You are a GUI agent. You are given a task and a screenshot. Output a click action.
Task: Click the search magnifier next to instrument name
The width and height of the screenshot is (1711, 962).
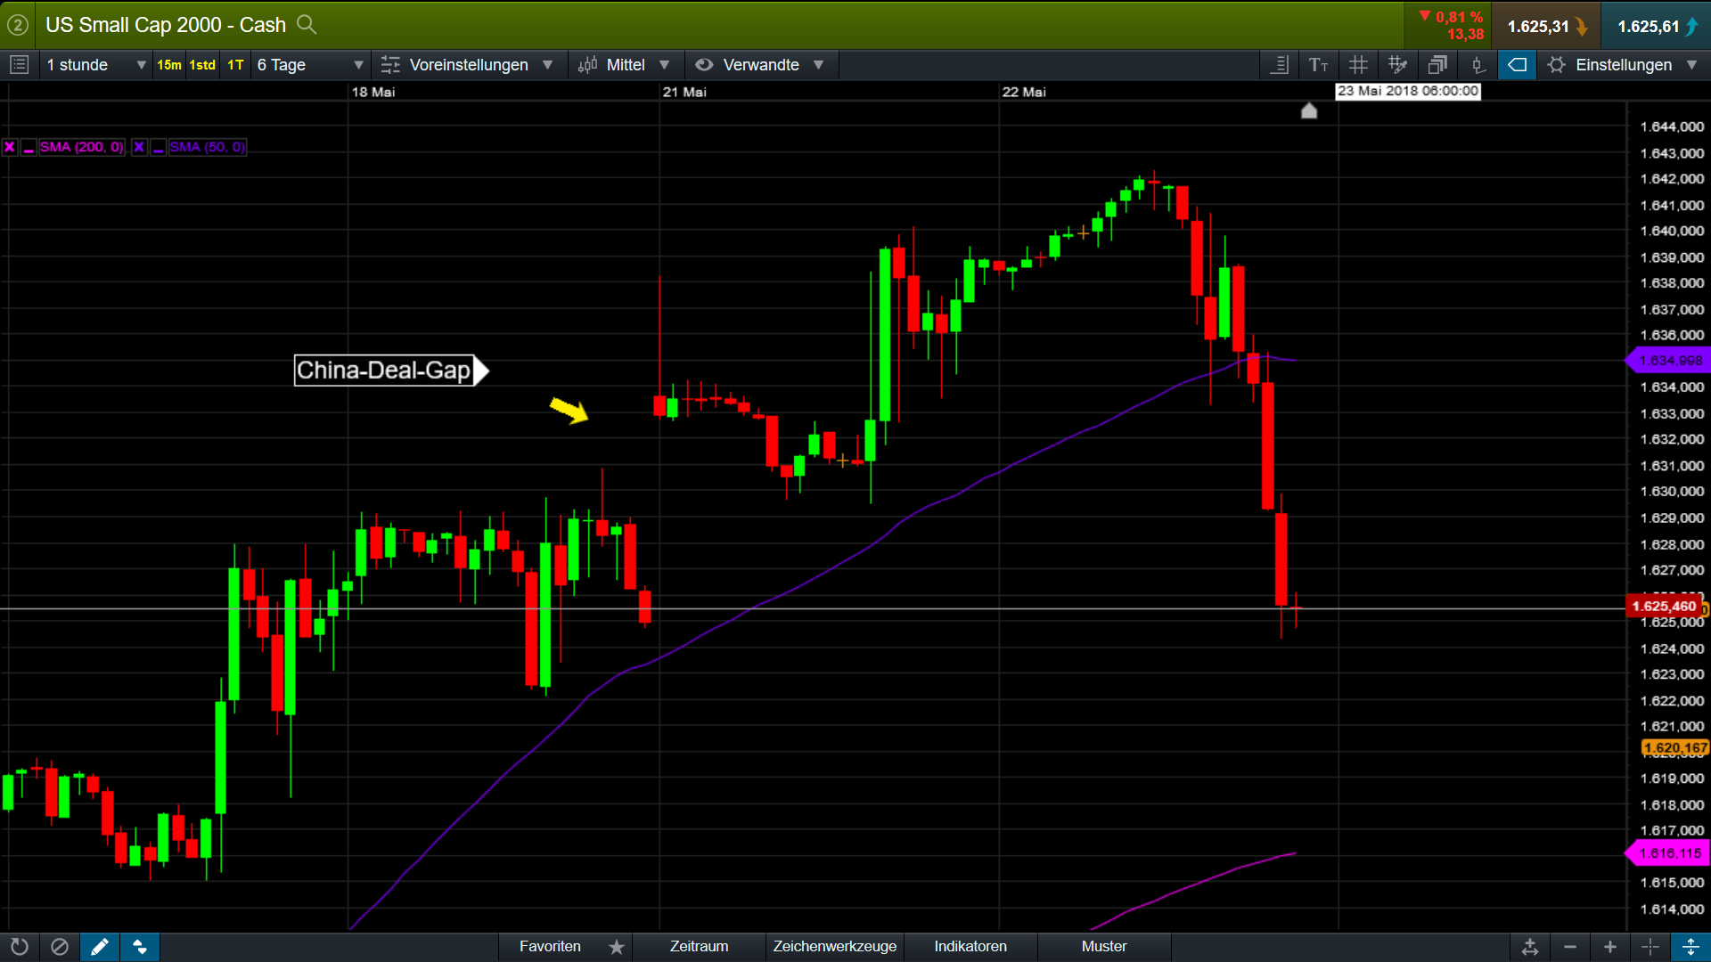tap(307, 25)
